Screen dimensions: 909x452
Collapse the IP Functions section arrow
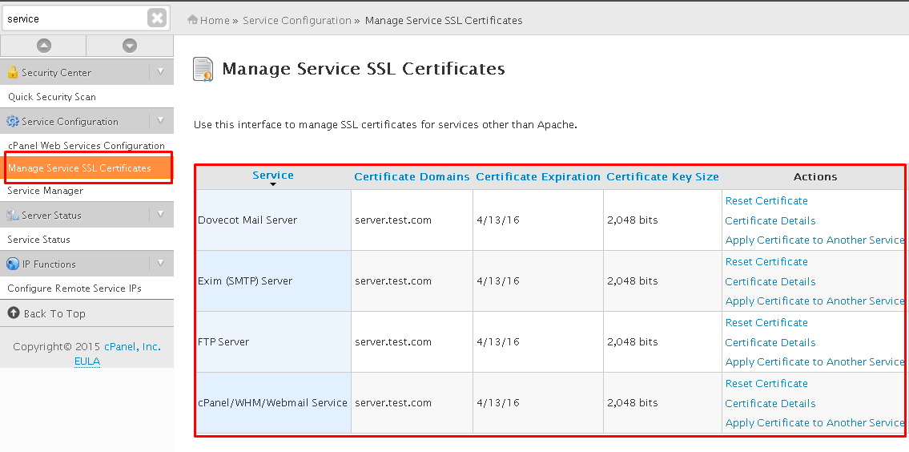click(x=161, y=264)
